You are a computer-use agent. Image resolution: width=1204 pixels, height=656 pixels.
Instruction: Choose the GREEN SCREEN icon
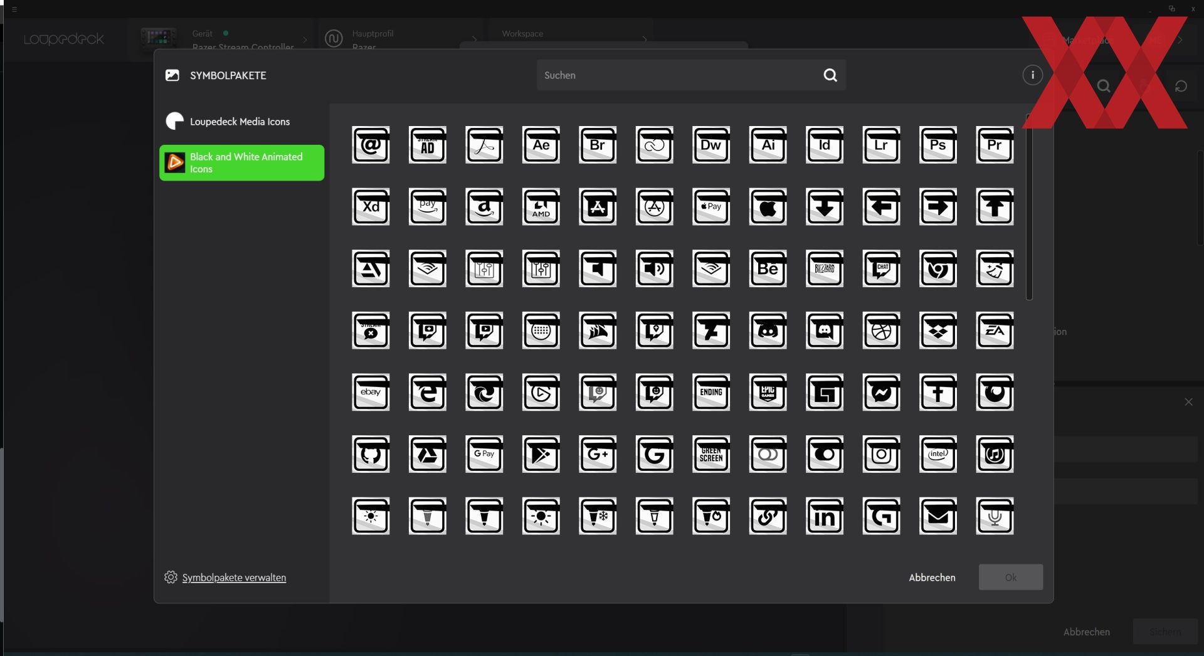711,454
